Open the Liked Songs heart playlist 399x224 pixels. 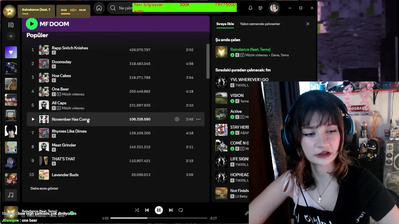pyautogui.click(x=11, y=52)
